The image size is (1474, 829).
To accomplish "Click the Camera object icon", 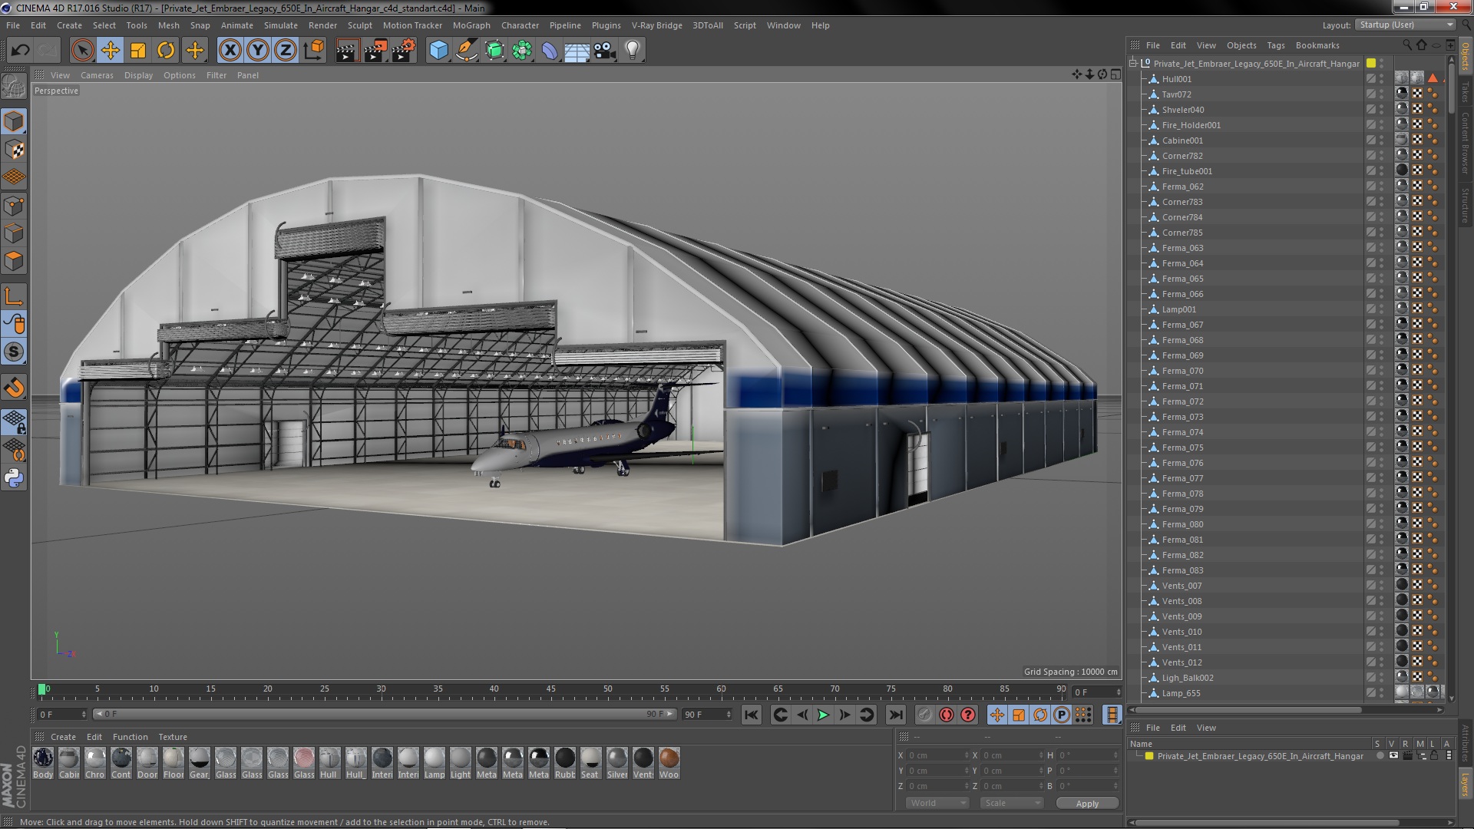I will point(604,51).
